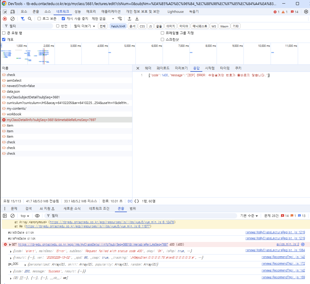Click the console live expression eye icon
This screenshot has width=310, height=284.
coord(37,216)
